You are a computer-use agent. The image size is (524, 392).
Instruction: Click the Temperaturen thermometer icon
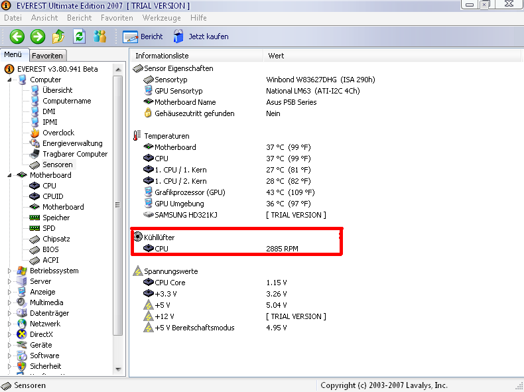(x=137, y=136)
